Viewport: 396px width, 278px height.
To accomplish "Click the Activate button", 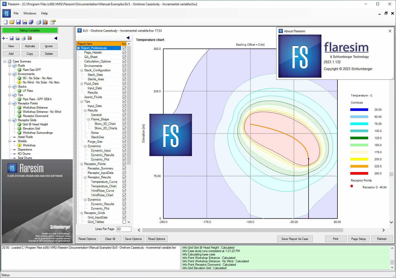I will pyautogui.click(x=30, y=46).
